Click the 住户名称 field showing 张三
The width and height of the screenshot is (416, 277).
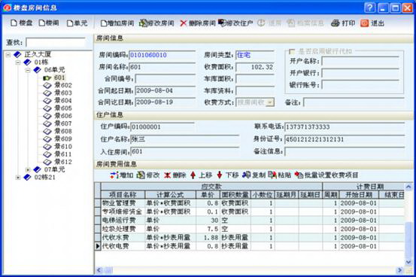(184, 139)
